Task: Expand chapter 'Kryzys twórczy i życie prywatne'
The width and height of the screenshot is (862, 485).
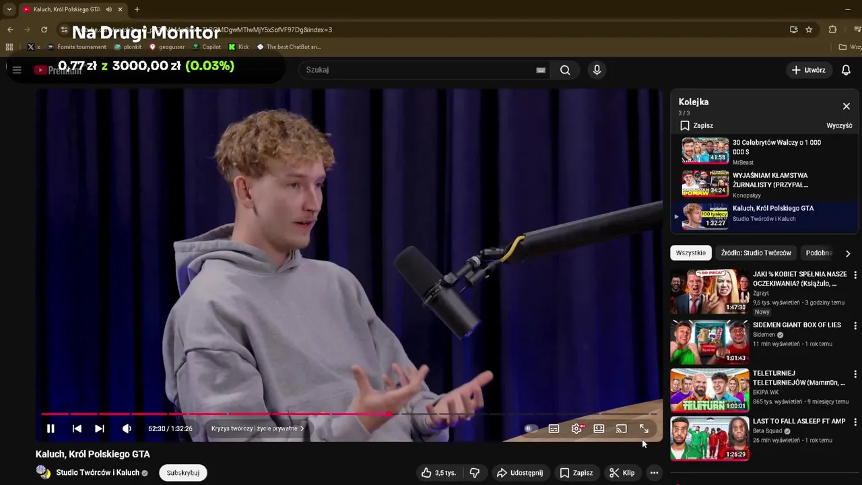Action: [x=257, y=428]
